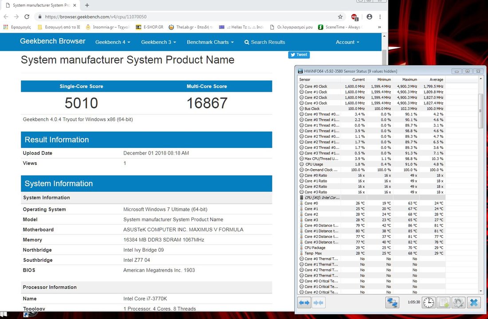Viewport: 488px width, 319px height.
Task: Click the blue X close sensors button
Action: pos(474,303)
